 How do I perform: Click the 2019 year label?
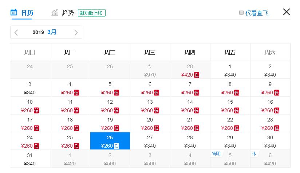point(38,32)
